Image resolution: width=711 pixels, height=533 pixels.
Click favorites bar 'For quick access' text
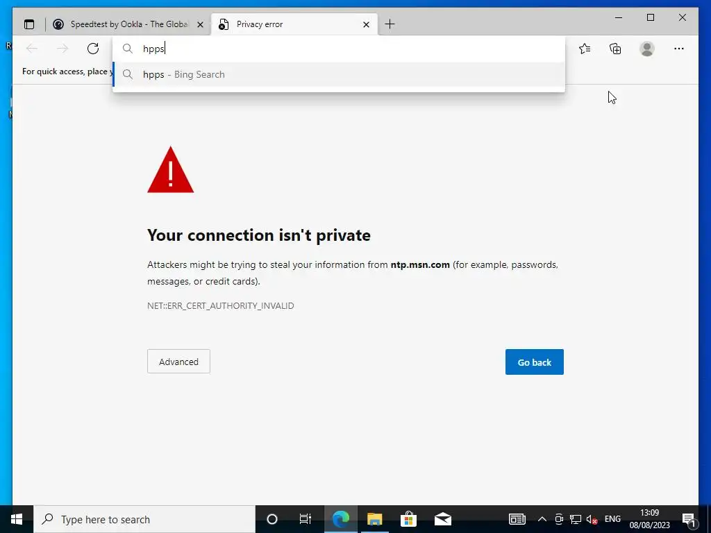pyautogui.click(x=67, y=71)
